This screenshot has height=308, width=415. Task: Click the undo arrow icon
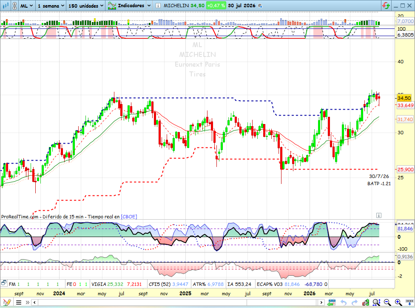pos(343,302)
